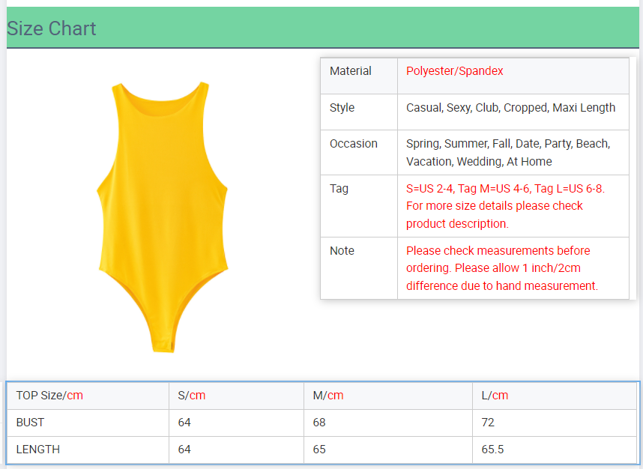Click the Material label cell
The image size is (643, 469).
point(351,71)
